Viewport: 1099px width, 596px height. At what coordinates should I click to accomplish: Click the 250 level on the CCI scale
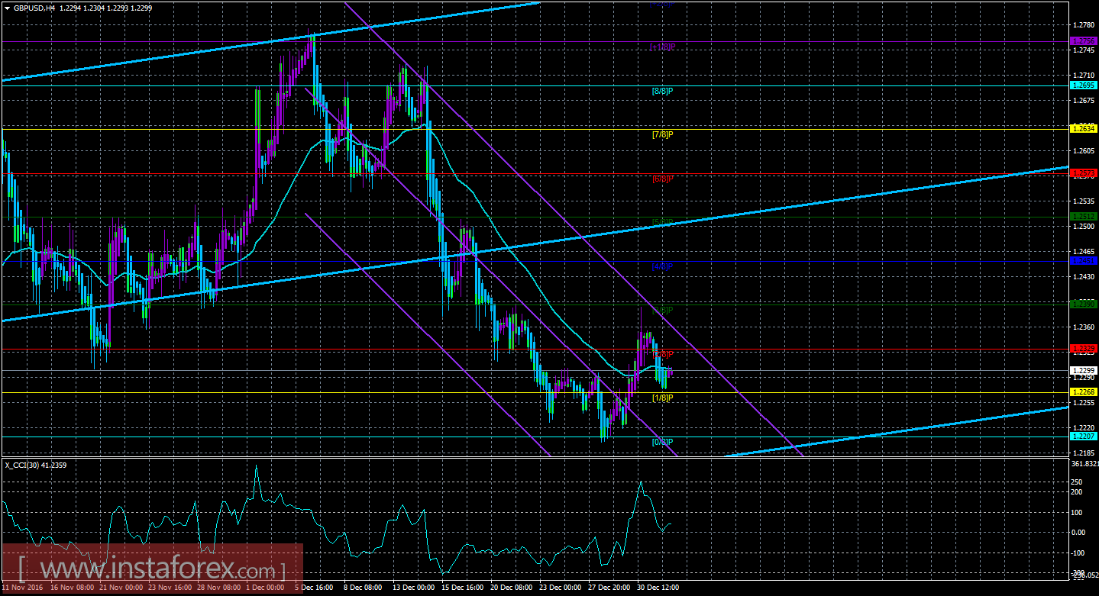point(1078,482)
